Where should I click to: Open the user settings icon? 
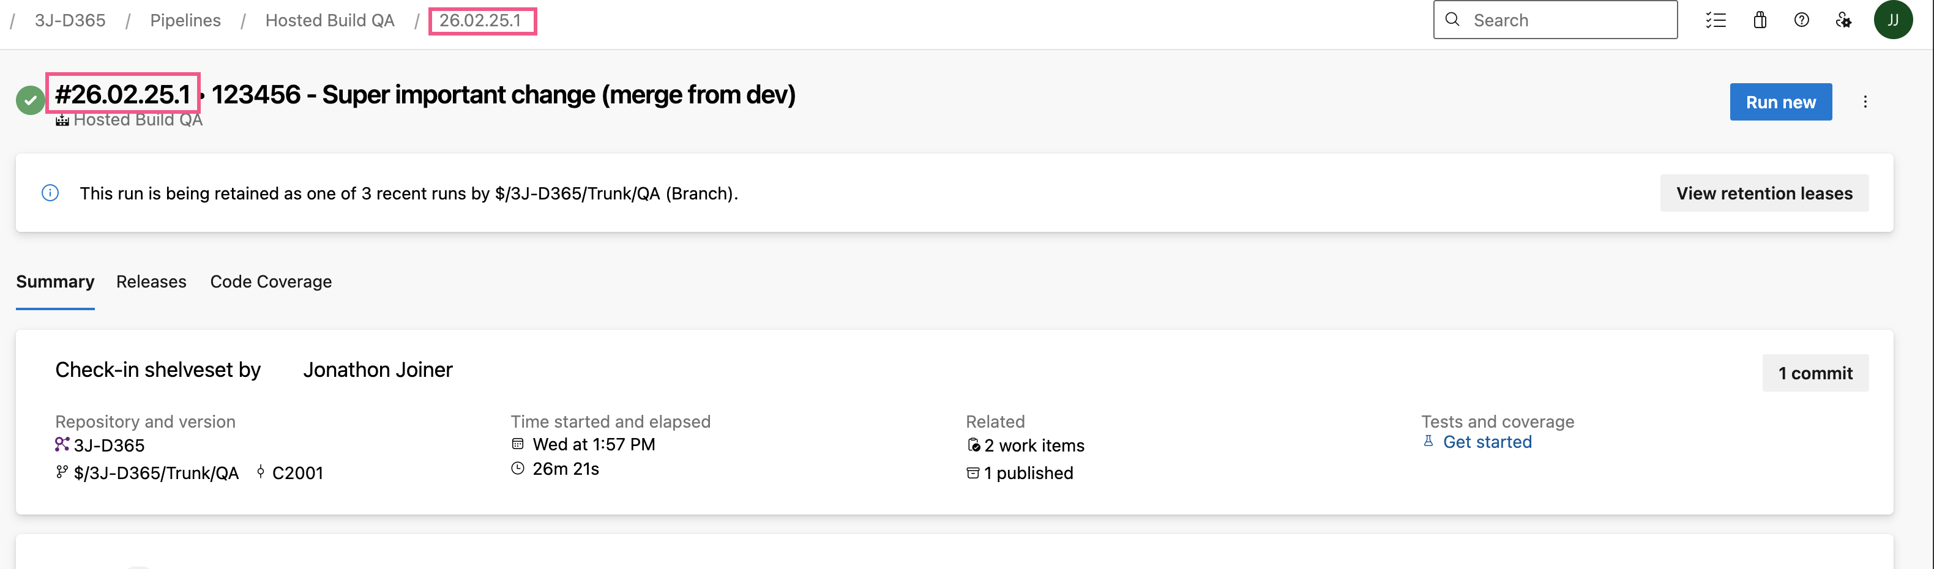(x=1843, y=20)
